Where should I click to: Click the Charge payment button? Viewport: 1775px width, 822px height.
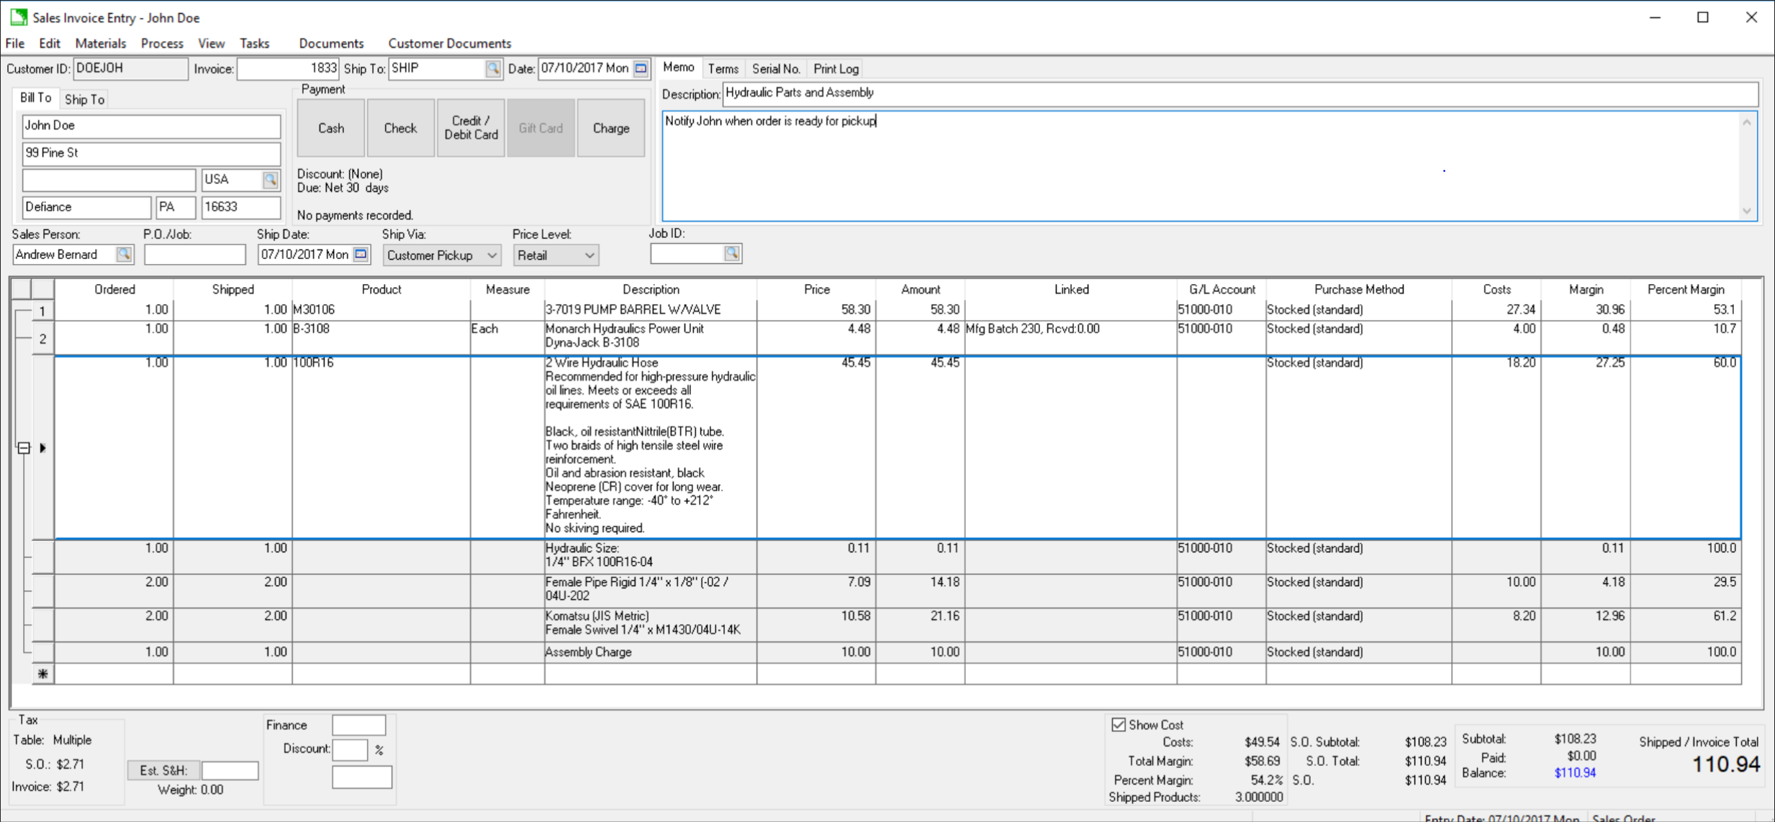coord(611,128)
